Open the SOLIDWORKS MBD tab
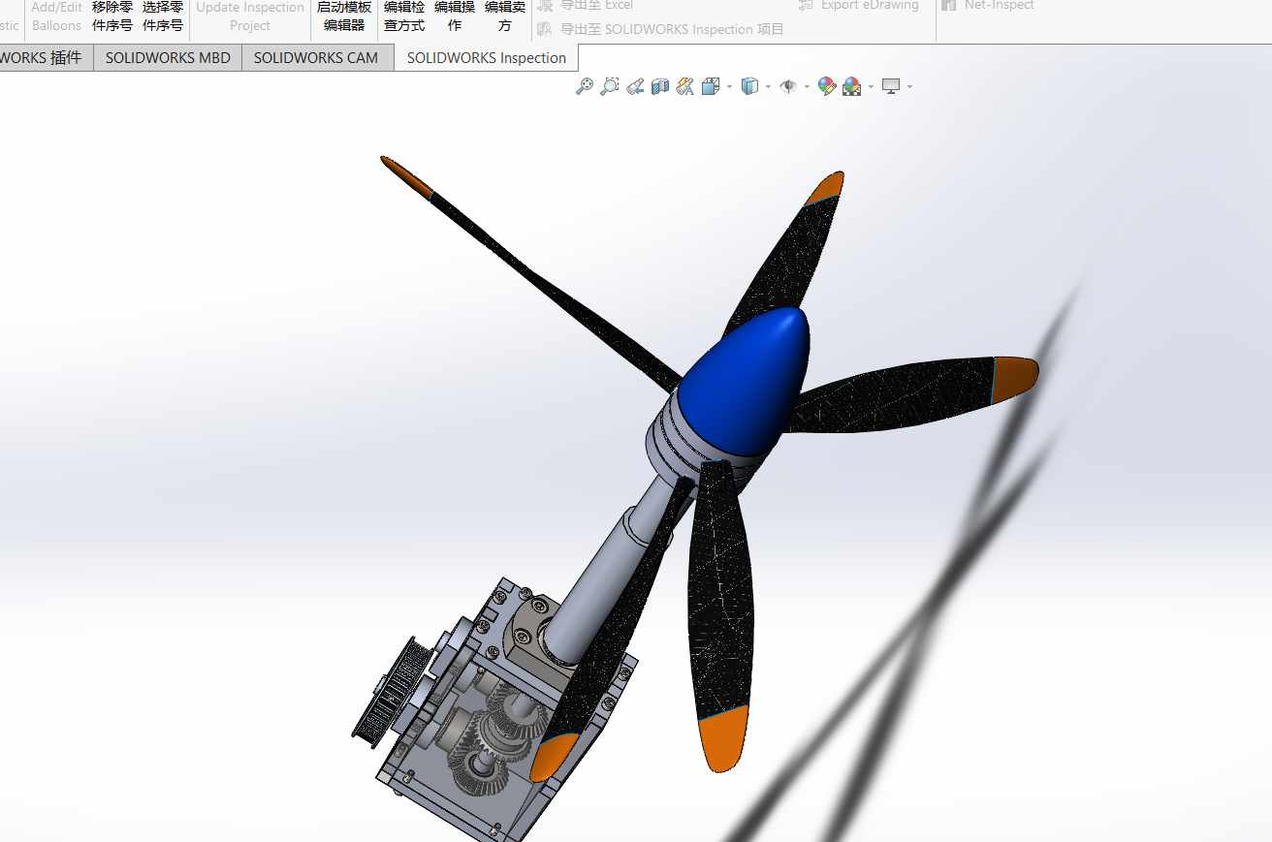Image resolution: width=1272 pixels, height=842 pixels. [x=167, y=57]
